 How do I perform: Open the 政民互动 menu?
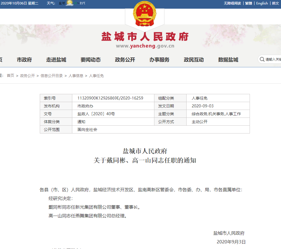point(194,59)
